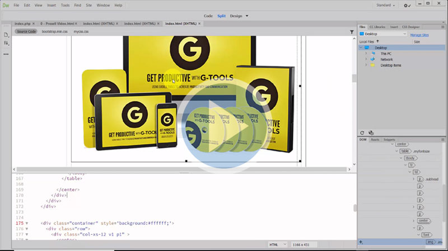448x251 pixels.
Task: Click the filter icon above the document
Action: (x=352, y=32)
